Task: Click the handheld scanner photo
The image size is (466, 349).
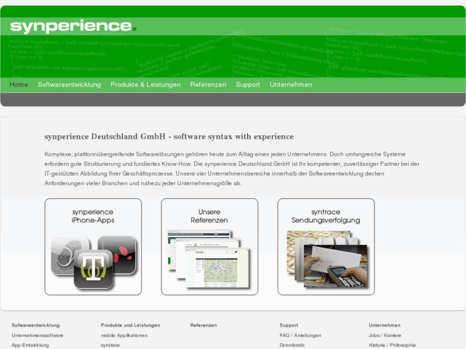Action: (x=336, y=266)
